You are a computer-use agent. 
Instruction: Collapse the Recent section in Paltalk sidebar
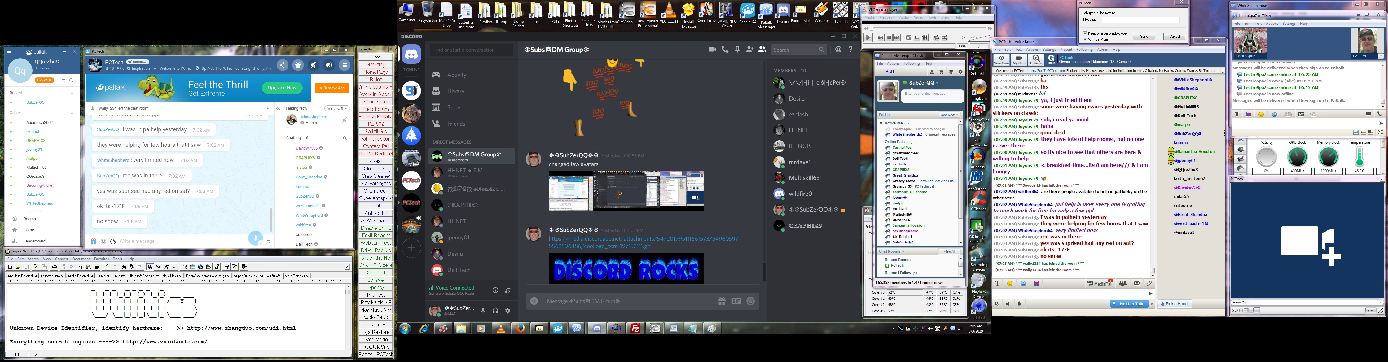click(72, 93)
